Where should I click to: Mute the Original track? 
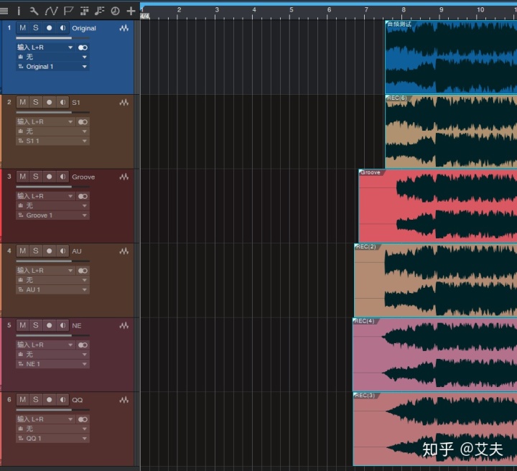coord(23,28)
